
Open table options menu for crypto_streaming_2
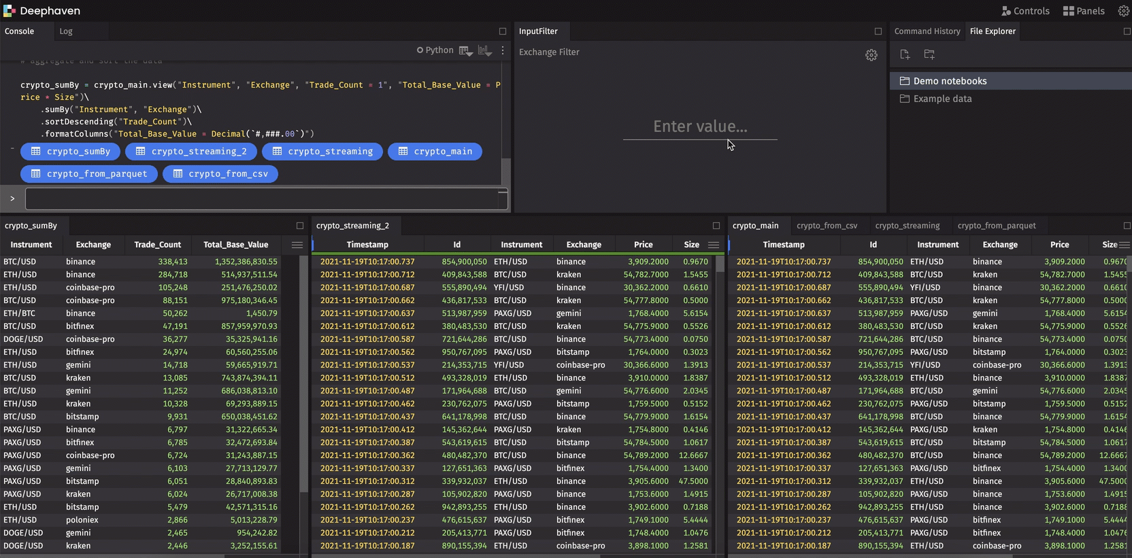tap(714, 245)
